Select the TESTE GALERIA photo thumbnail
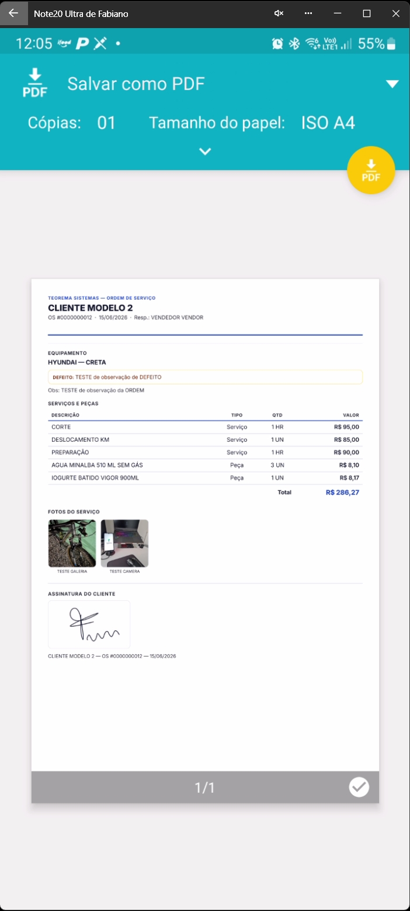410x911 pixels. pyautogui.click(x=72, y=544)
